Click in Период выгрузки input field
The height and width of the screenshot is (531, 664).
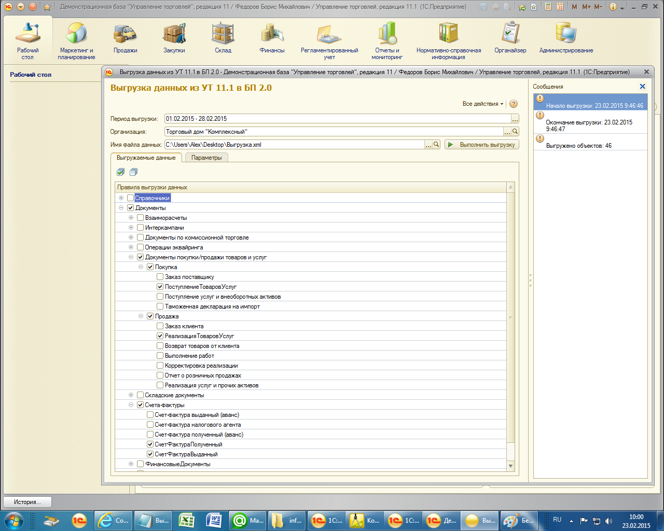point(338,119)
